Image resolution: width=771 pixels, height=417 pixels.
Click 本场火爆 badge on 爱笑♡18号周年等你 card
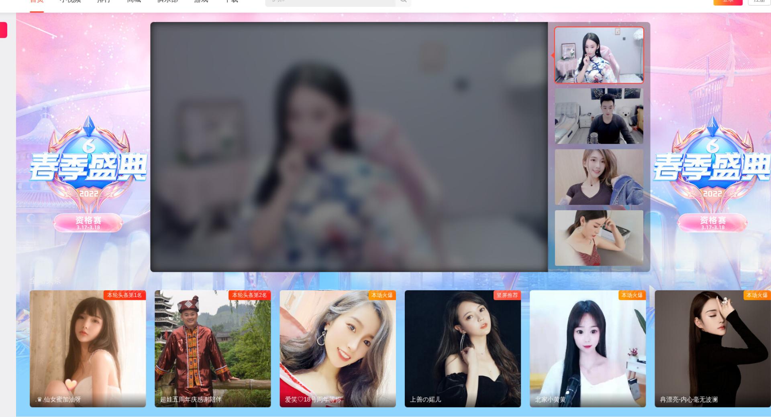pos(382,295)
